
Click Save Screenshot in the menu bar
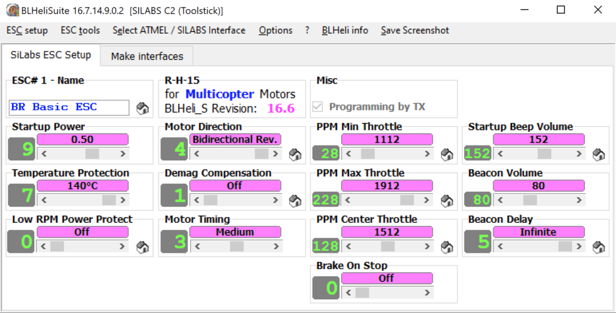pyautogui.click(x=414, y=30)
